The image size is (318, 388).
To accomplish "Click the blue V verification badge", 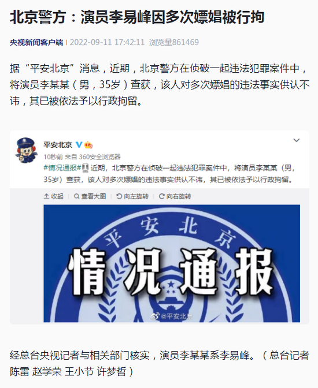I will pyautogui.click(x=79, y=144).
